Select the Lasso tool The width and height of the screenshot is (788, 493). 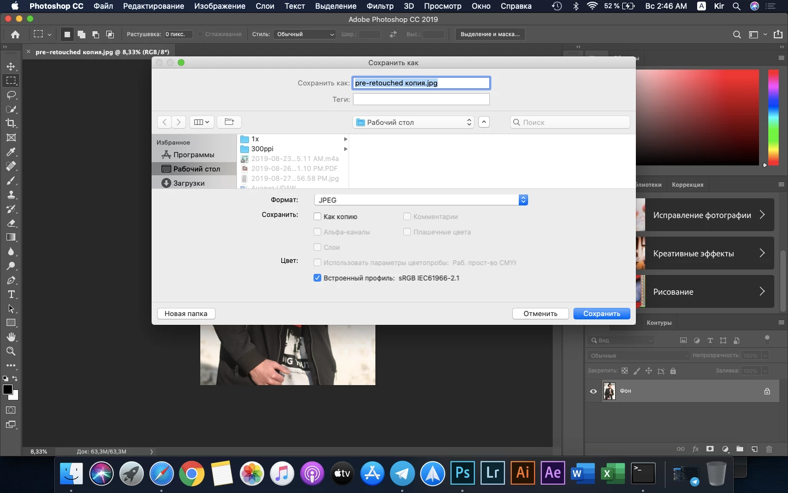pos(11,95)
